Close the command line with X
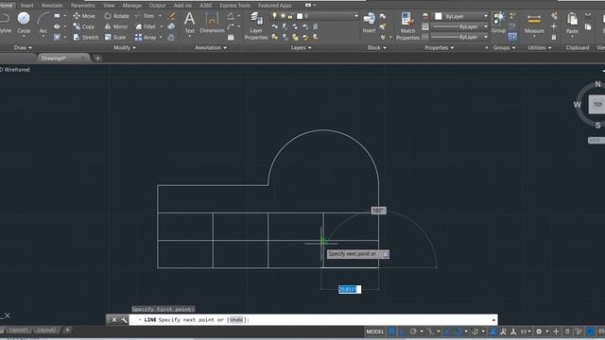Screen dimensions: 605x340 [x=114, y=320]
